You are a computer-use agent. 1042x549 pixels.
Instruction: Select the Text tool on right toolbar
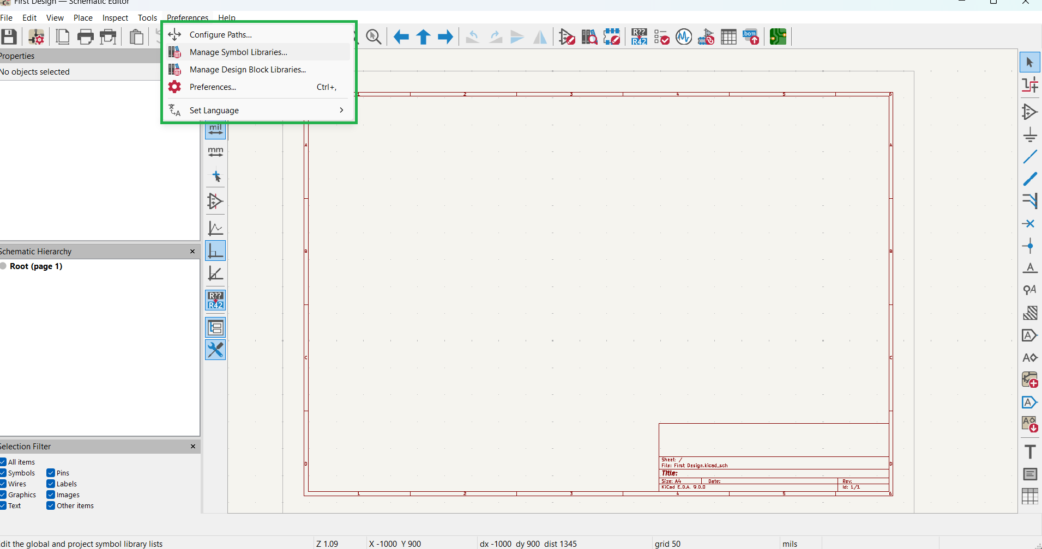tap(1030, 452)
